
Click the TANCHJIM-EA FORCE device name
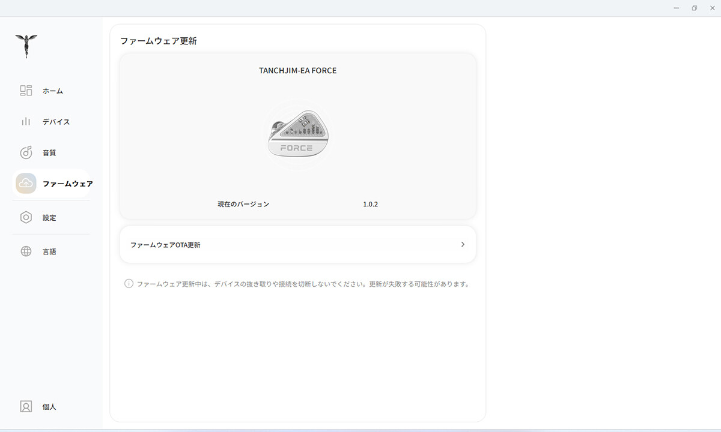[x=298, y=70]
